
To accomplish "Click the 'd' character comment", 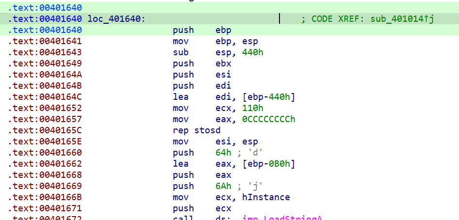I will (255, 153).
